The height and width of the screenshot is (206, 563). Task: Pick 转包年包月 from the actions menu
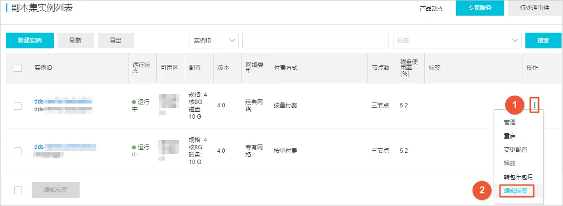point(518,177)
